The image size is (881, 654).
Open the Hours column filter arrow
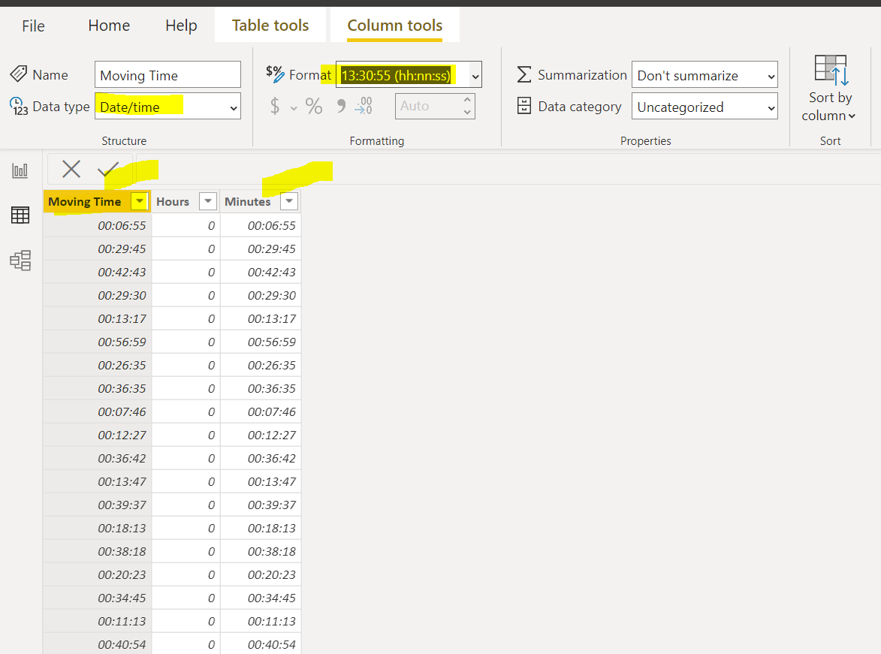tap(208, 201)
